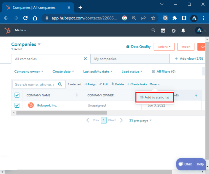Viewport: 209px width, 174px height.
Task: Switch to the My companies view tab
Action: click(130, 59)
